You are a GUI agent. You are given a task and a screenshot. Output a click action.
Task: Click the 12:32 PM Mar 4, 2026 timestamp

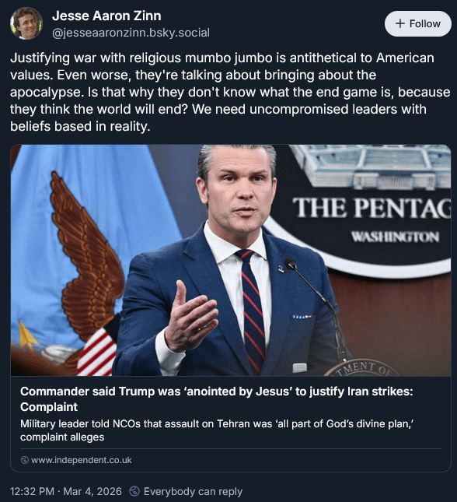pos(66,491)
